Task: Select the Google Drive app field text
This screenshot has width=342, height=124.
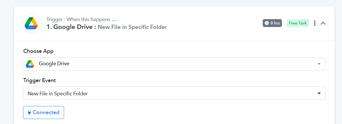Action: 54,64
